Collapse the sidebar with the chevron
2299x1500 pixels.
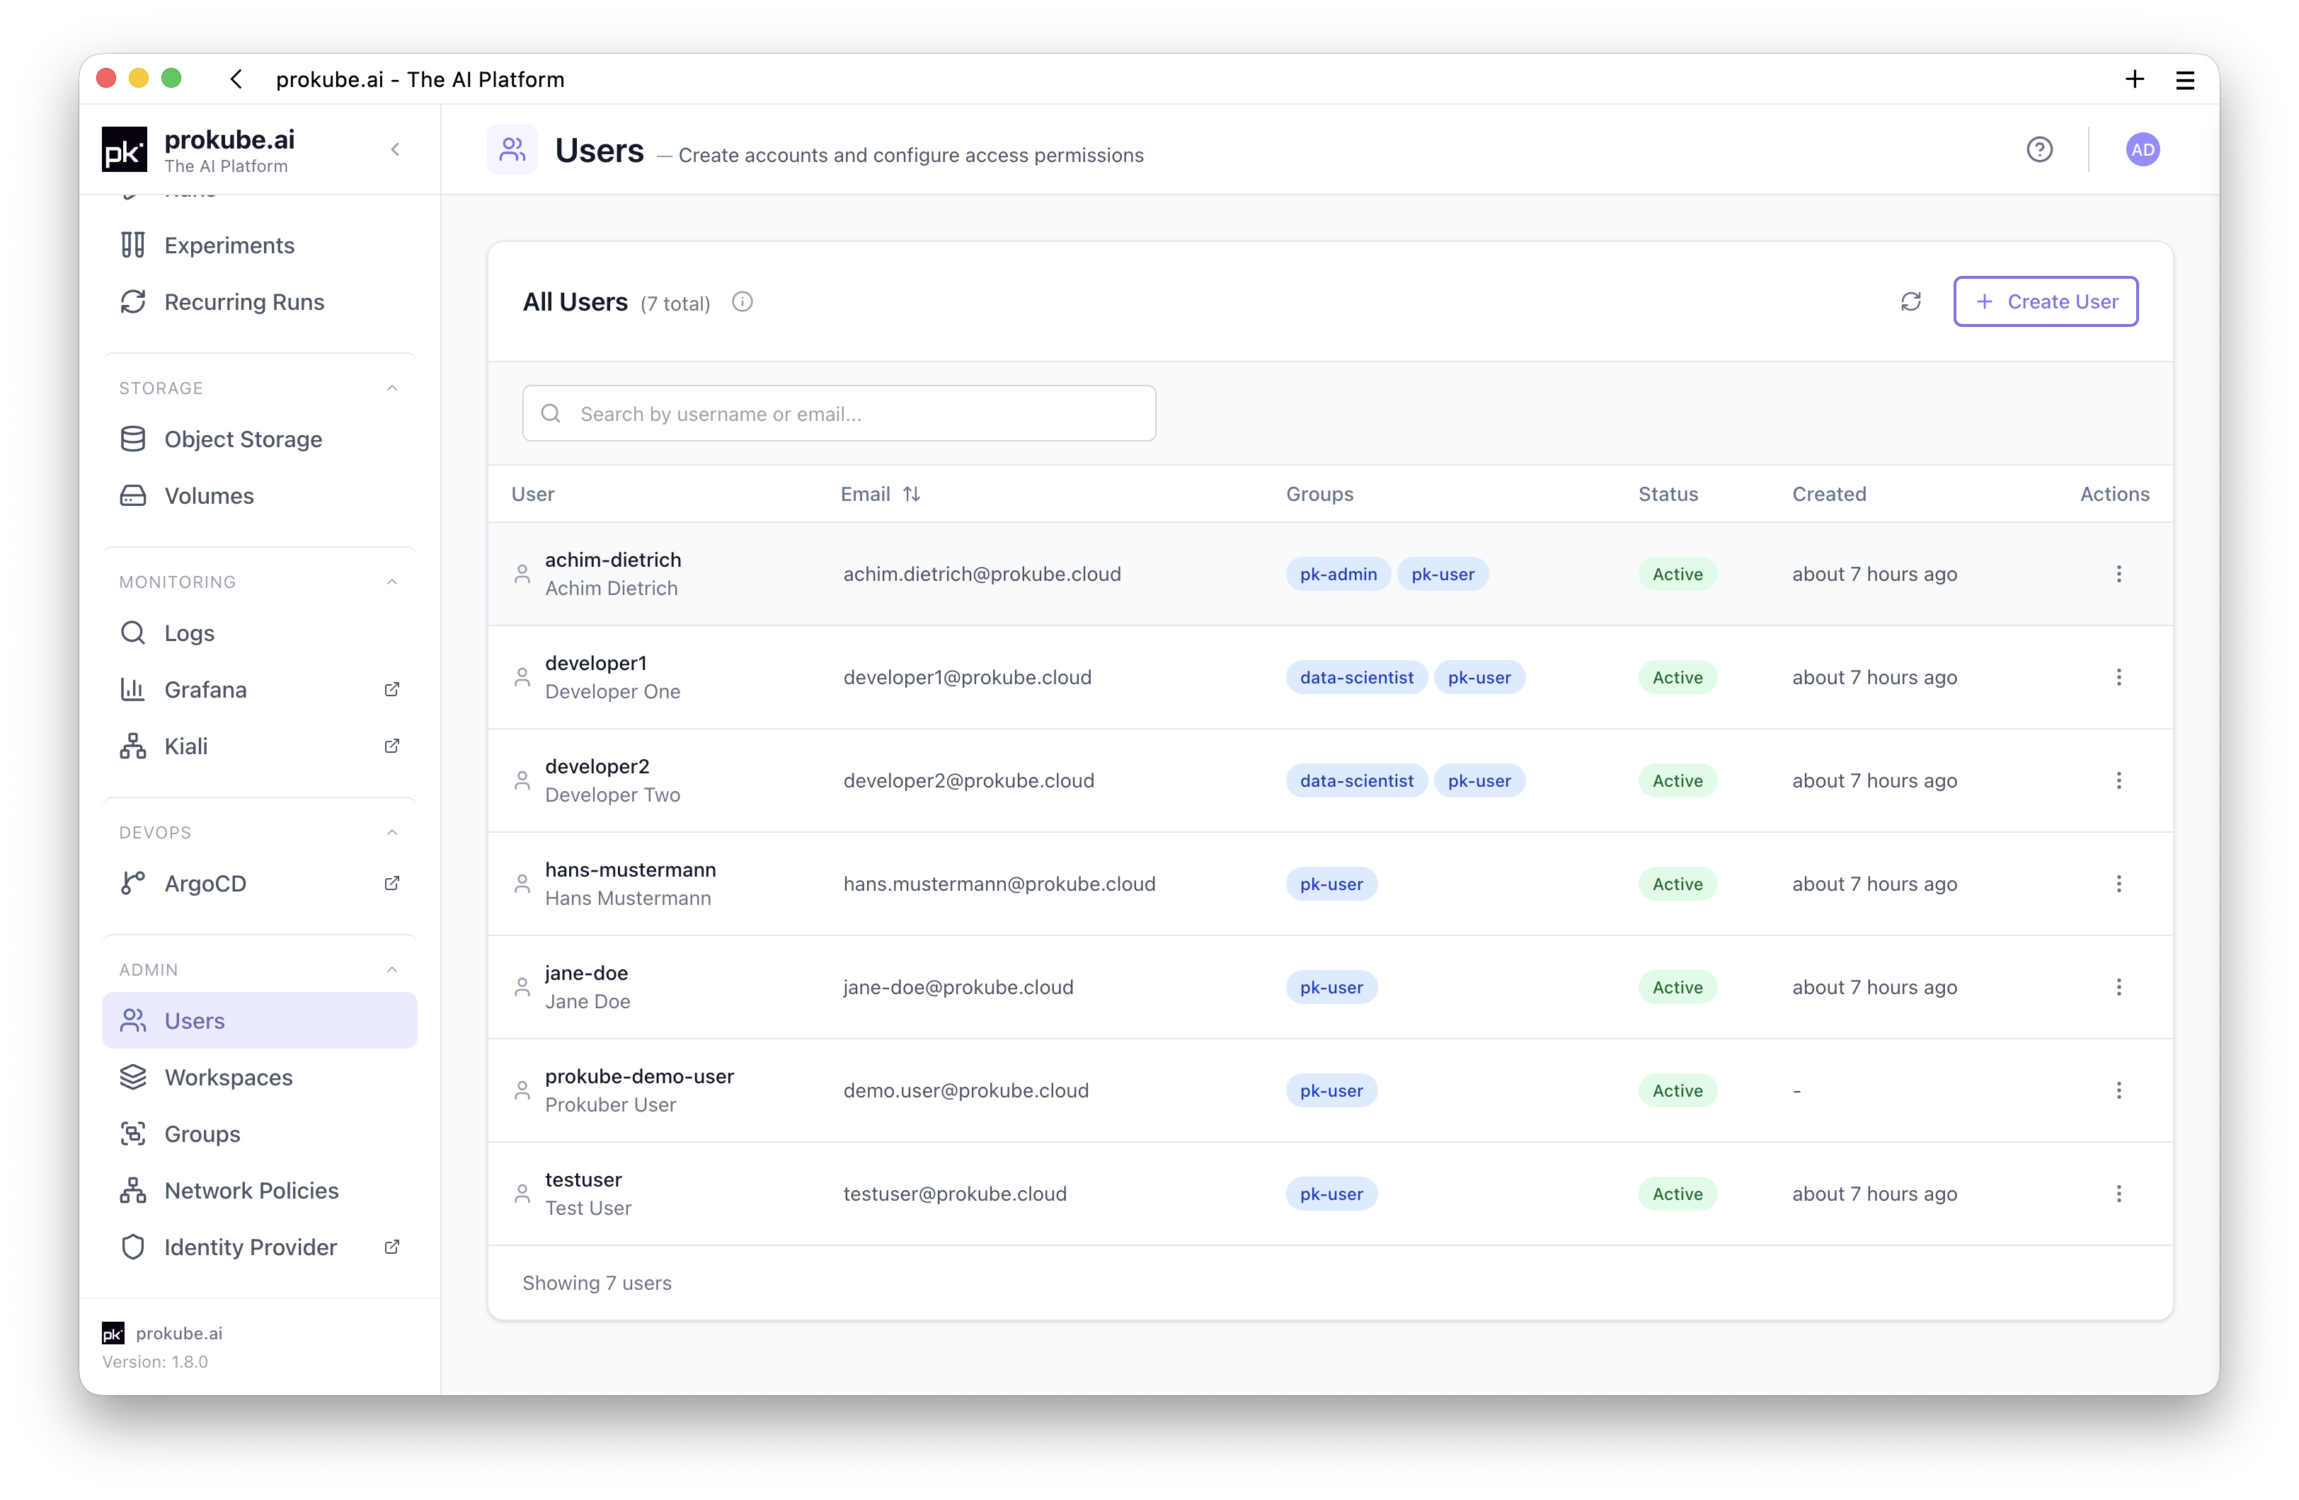(x=394, y=150)
